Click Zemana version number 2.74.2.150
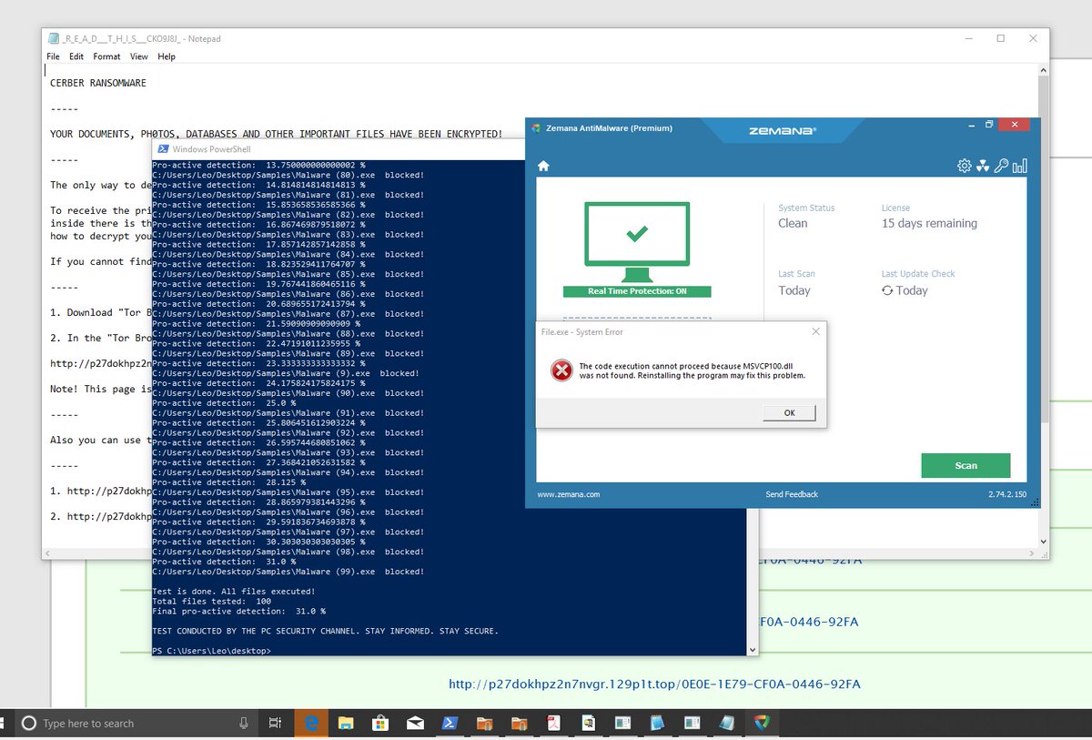 (x=1007, y=494)
